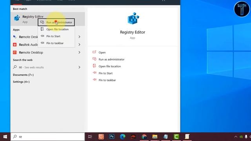Click the pin icon beside preview Pin to taskbar
The image size is (251, 141).
coord(95,80)
